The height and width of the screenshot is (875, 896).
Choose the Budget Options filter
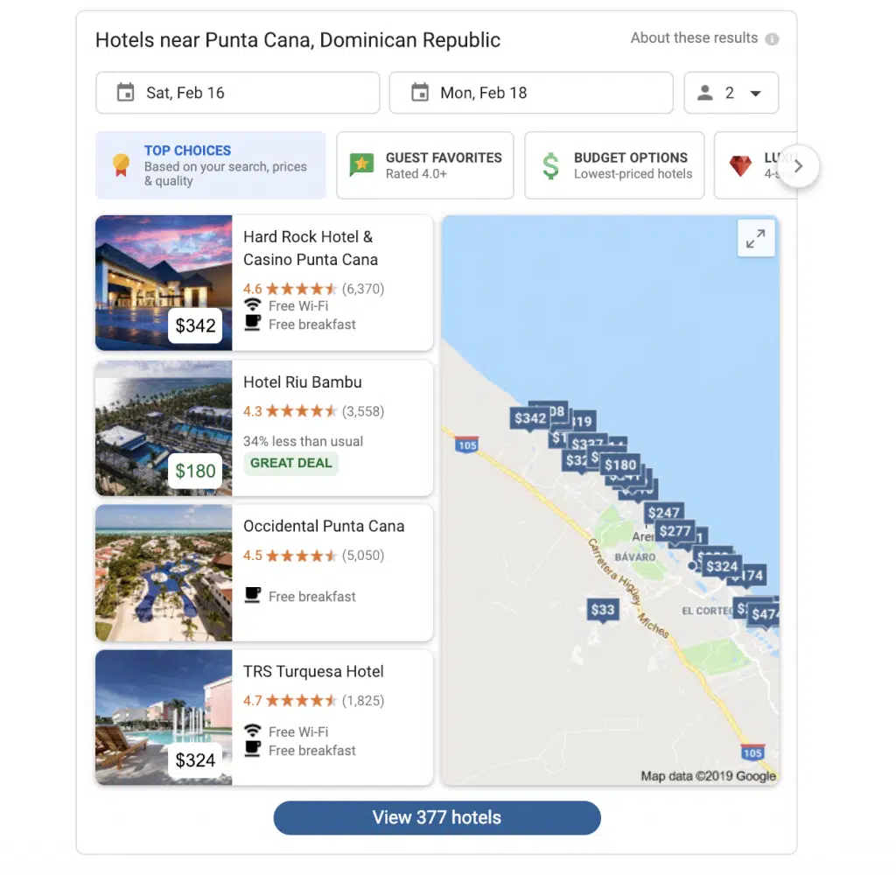(614, 165)
